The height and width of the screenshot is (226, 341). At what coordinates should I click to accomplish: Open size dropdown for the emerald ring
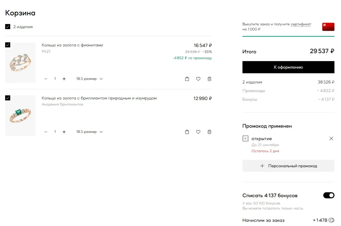coord(89,132)
